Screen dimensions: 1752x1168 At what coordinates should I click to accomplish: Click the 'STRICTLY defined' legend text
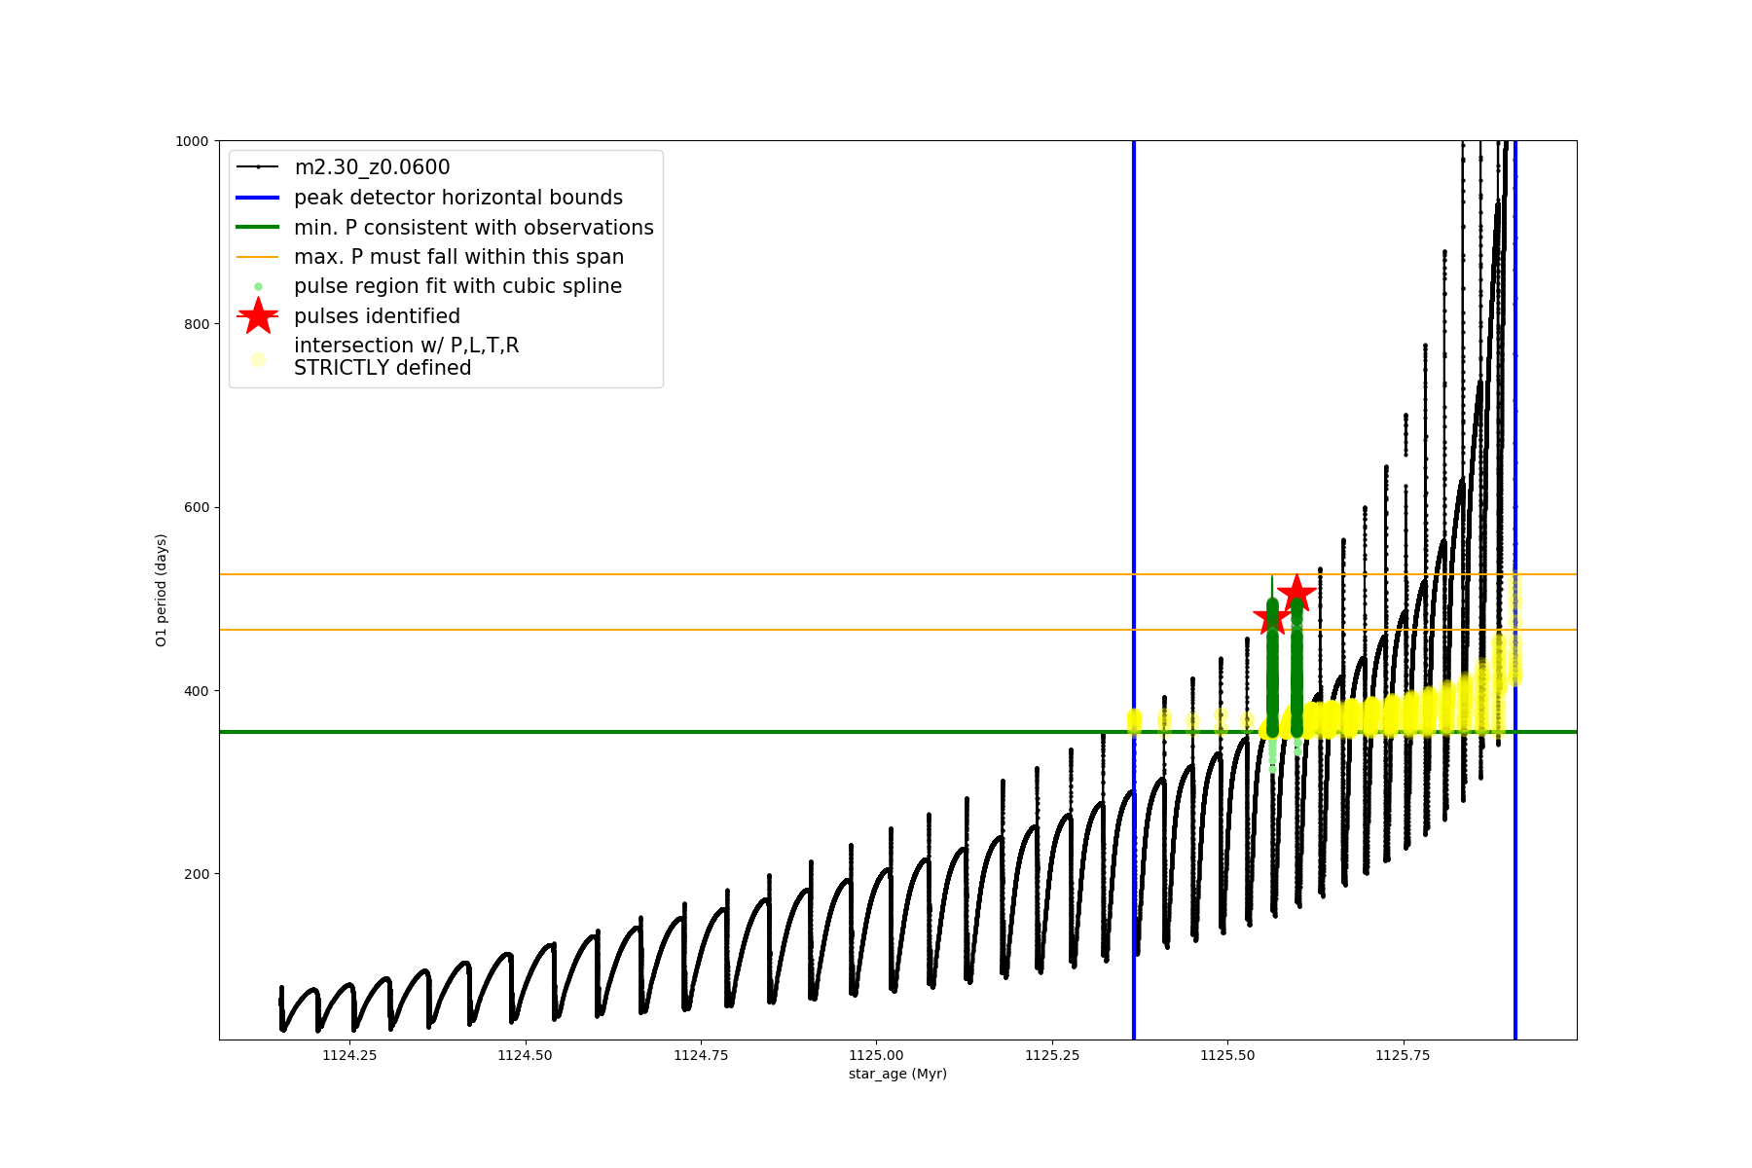[x=383, y=368]
